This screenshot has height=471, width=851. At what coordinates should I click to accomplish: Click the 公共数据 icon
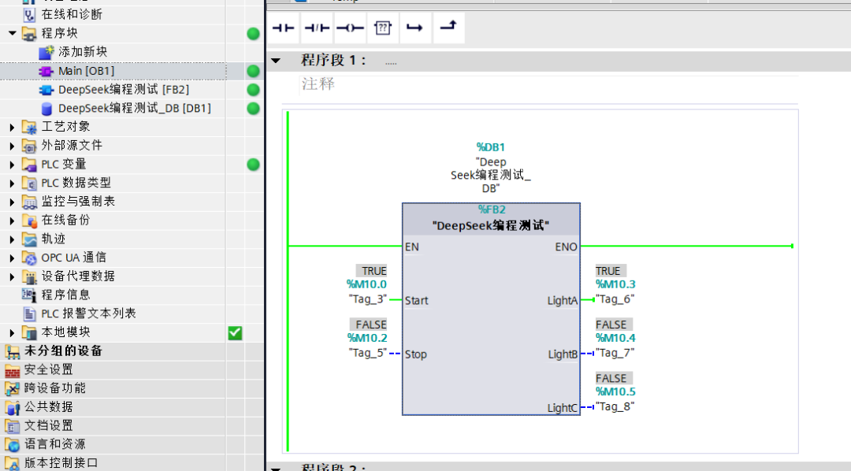(x=12, y=407)
